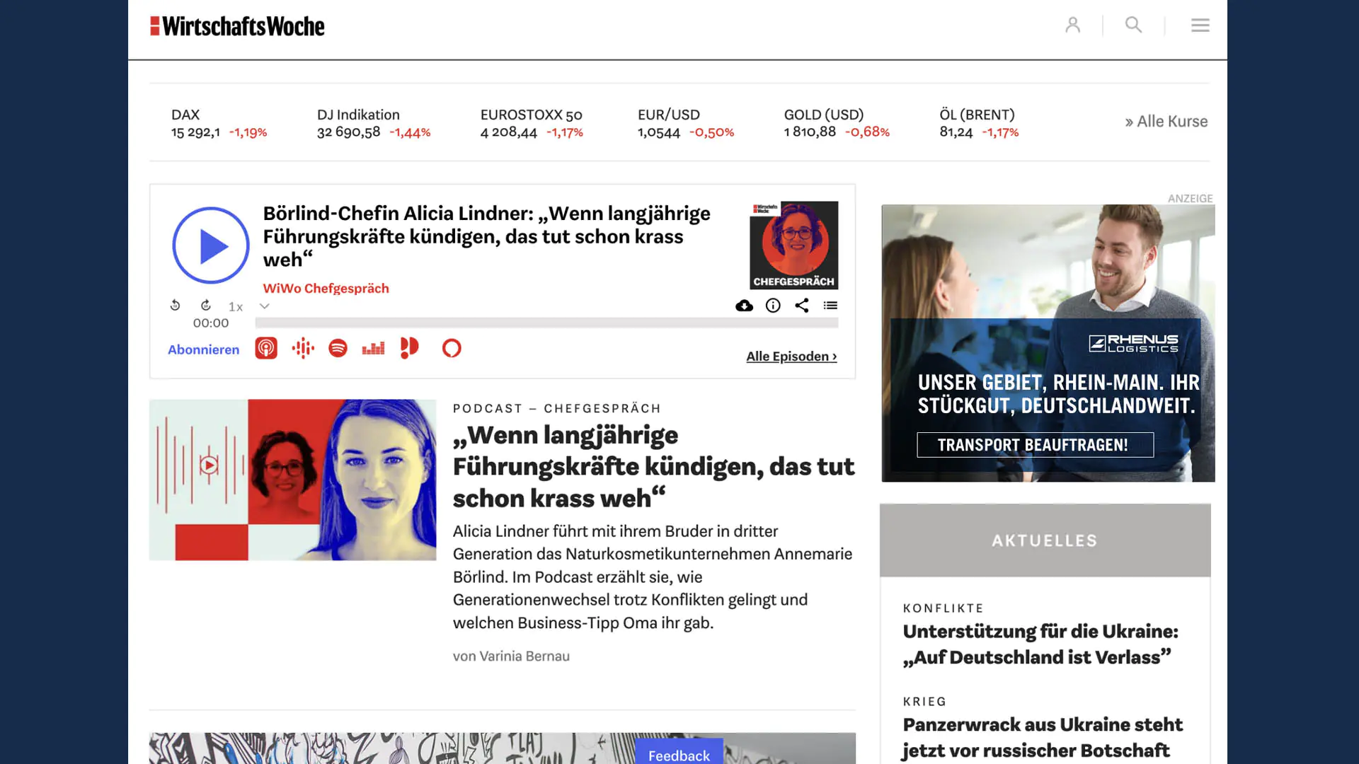This screenshot has height=764, width=1359.
Task: Open the EUROSTOXX 50 quote
Action: click(x=532, y=123)
